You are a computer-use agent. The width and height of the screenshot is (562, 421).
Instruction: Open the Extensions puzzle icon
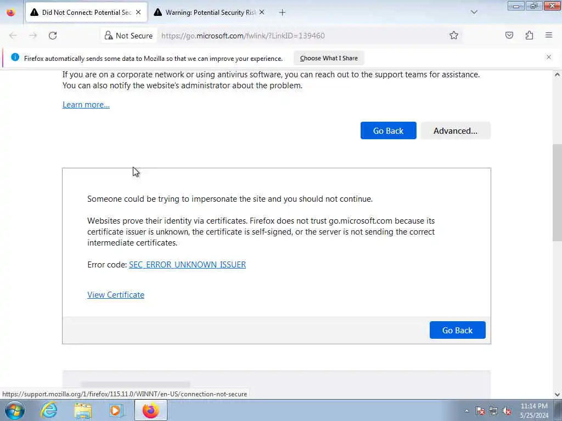(530, 35)
